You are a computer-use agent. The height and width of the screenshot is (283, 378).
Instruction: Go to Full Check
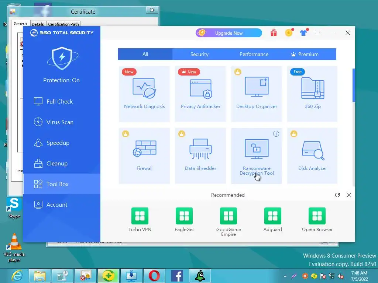[62, 101]
